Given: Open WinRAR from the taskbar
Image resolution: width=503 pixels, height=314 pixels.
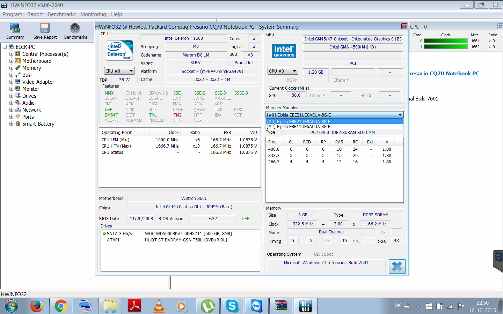Looking at the screenshot, I should tap(281, 306).
